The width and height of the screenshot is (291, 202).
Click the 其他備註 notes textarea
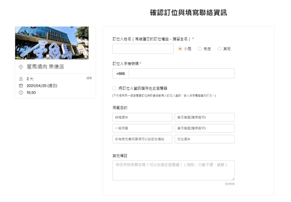coord(174,170)
